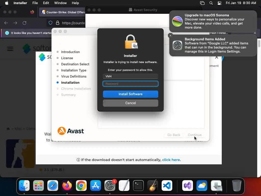
Task: Click the Install Software button
Action: (130, 94)
